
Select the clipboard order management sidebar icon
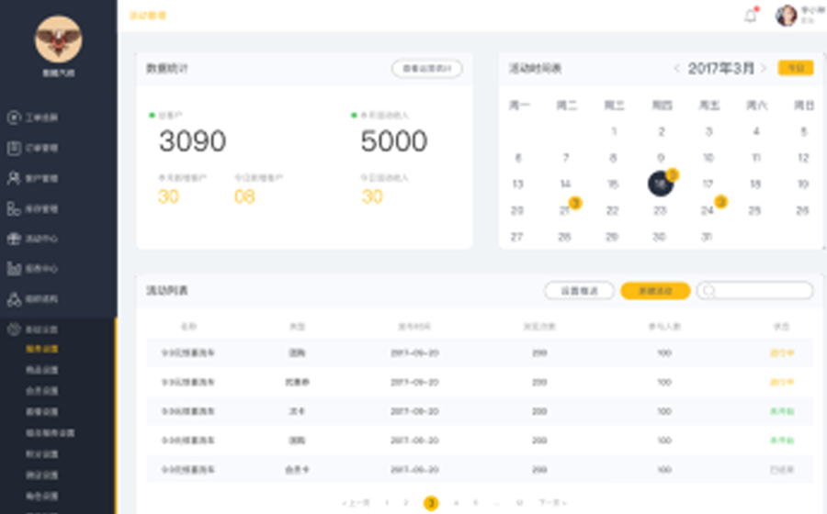(14, 148)
